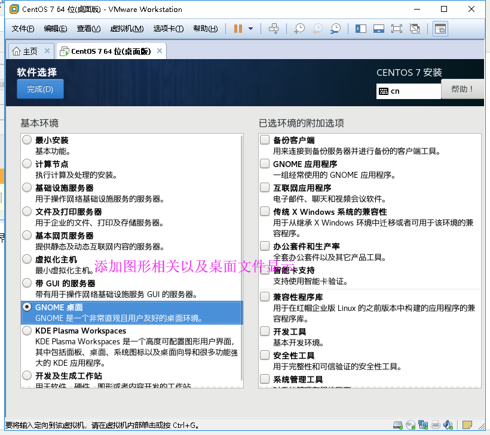The image size is (490, 435).
Task: Click the home icon on 主页 tab
Action: [16, 51]
